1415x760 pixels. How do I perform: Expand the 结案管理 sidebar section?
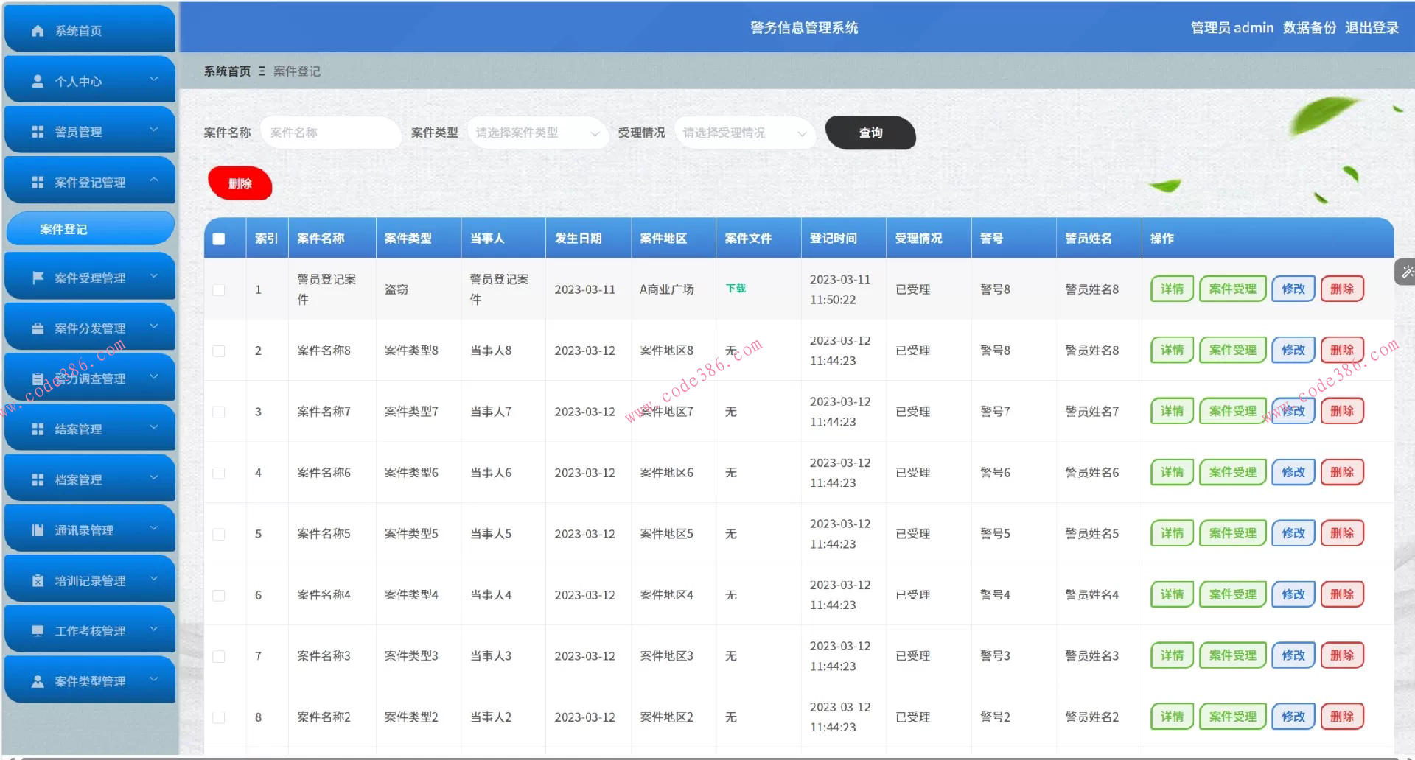click(88, 428)
